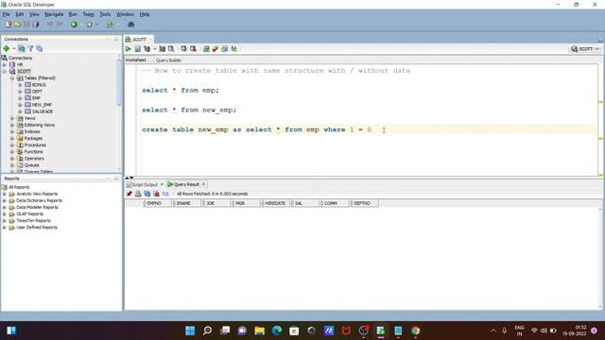The height and width of the screenshot is (340, 605).
Task: Click the SQL History icon in worksheet toolbar
Action: coord(225,49)
